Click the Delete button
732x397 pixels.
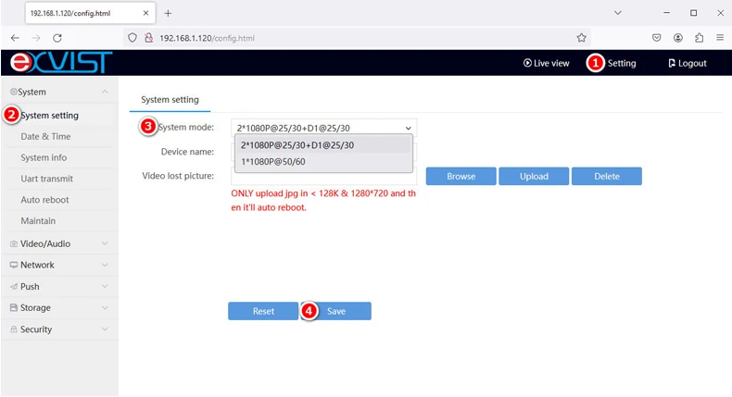(606, 177)
